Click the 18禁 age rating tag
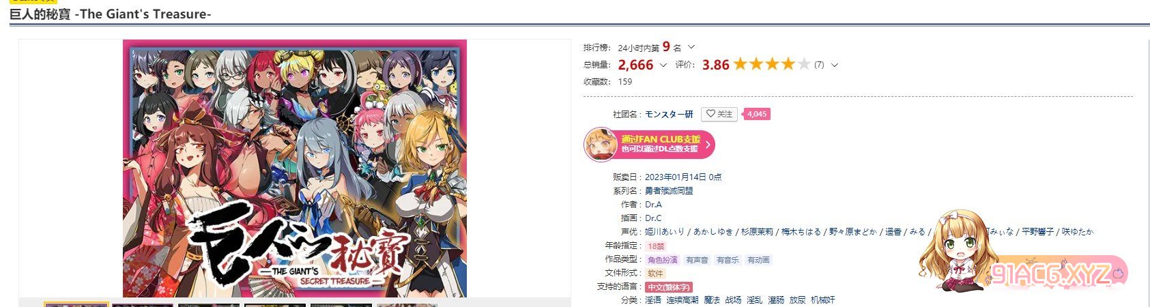This screenshot has height=307, width=1150. (656, 246)
